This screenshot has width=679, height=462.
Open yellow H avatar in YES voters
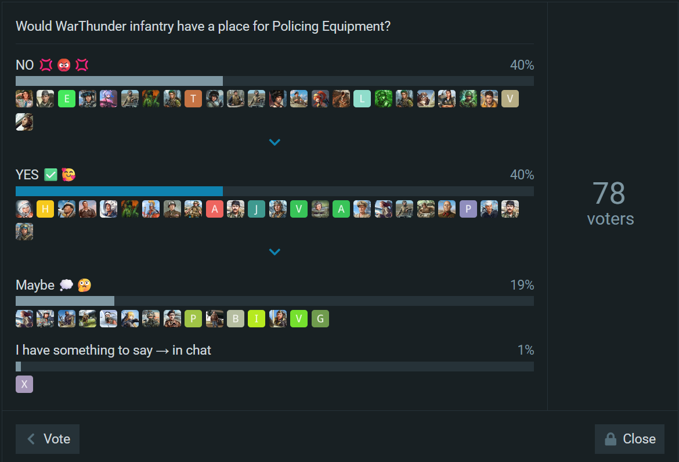(x=45, y=209)
